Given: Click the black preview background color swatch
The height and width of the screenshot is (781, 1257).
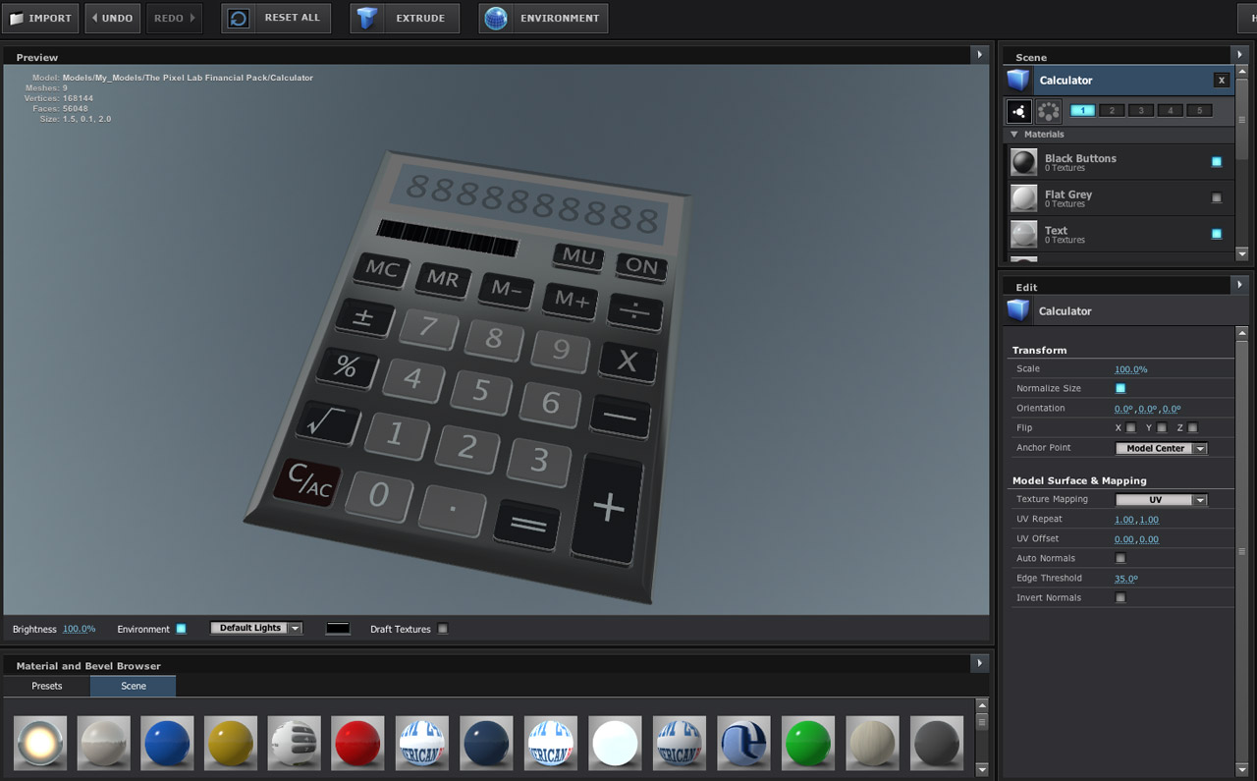Looking at the screenshot, I should (x=337, y=629).
